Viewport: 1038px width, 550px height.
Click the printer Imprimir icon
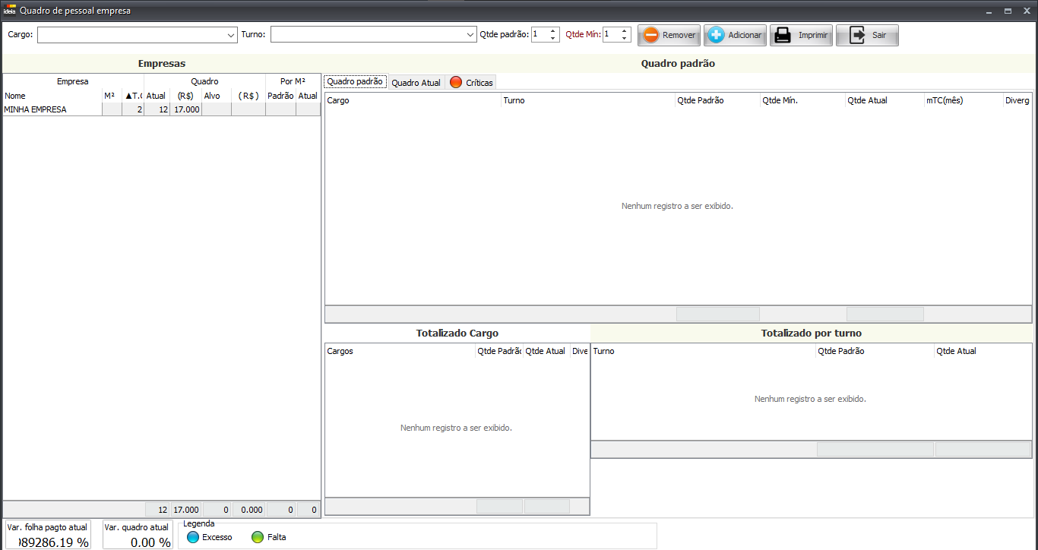click(x=782, y=35)
